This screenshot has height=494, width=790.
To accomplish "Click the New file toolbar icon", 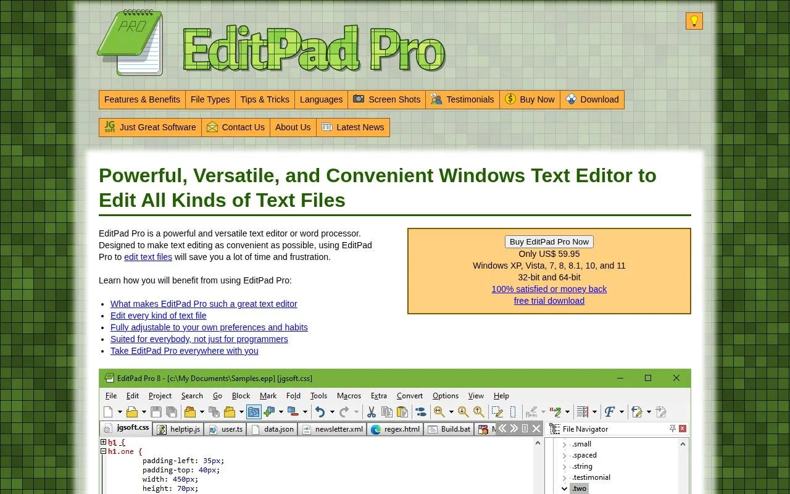I will (x=109, y=412).
